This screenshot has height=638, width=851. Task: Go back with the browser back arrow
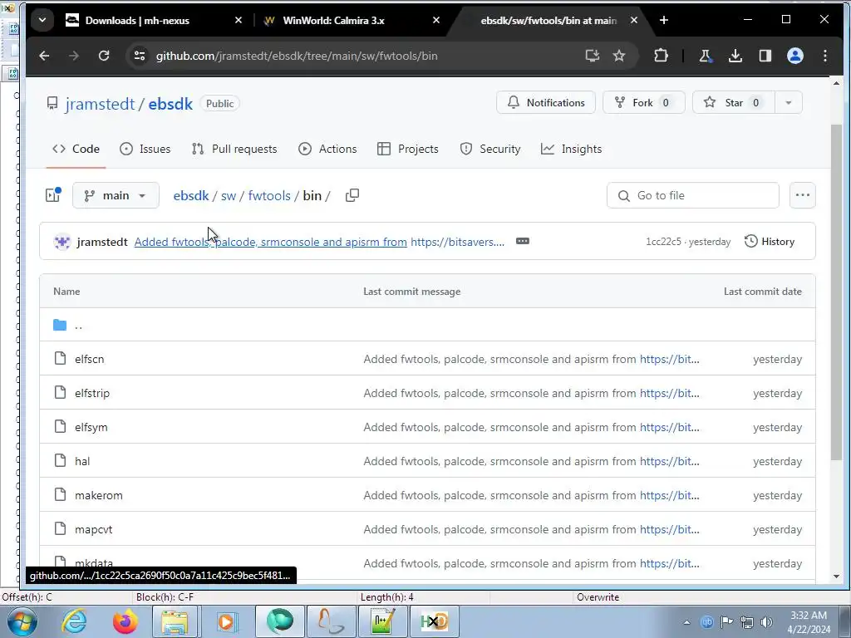pos(45,56)
